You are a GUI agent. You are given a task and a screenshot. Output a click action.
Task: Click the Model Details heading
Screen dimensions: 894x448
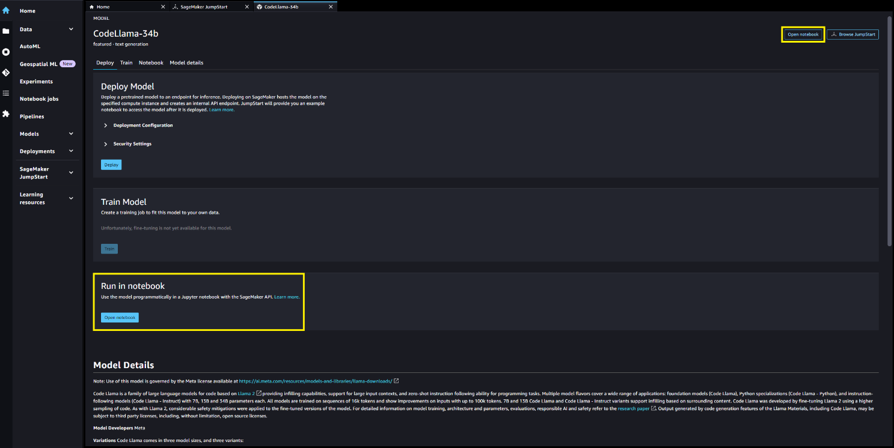click(x=123, y=365)
